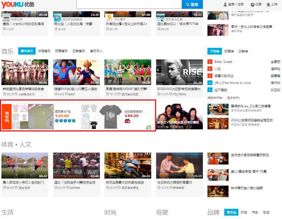Click the upload arrow icon in header
This screenshot has height=219, width=282.
[x=268, y=5]
